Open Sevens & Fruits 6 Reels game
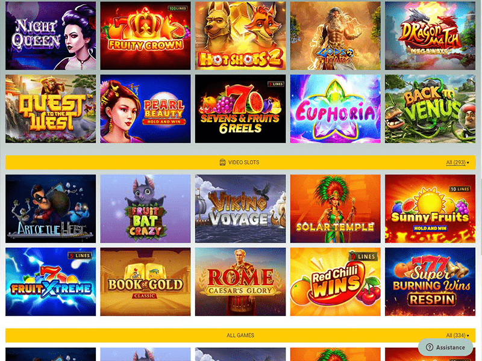 (x=240, y=109)
